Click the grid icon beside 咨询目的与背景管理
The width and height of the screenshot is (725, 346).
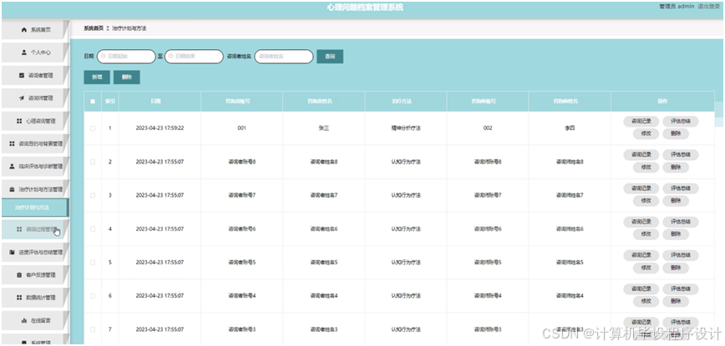[12, 143]
